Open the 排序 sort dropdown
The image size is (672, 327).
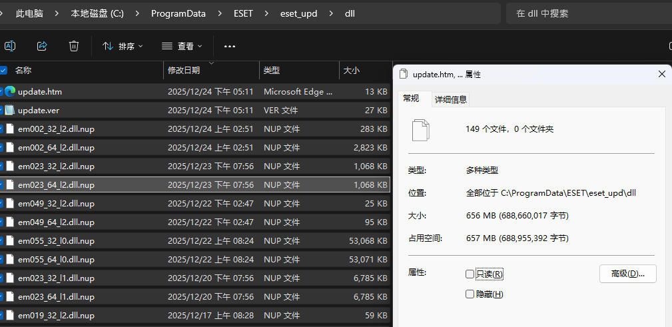[x=123, y=46]
